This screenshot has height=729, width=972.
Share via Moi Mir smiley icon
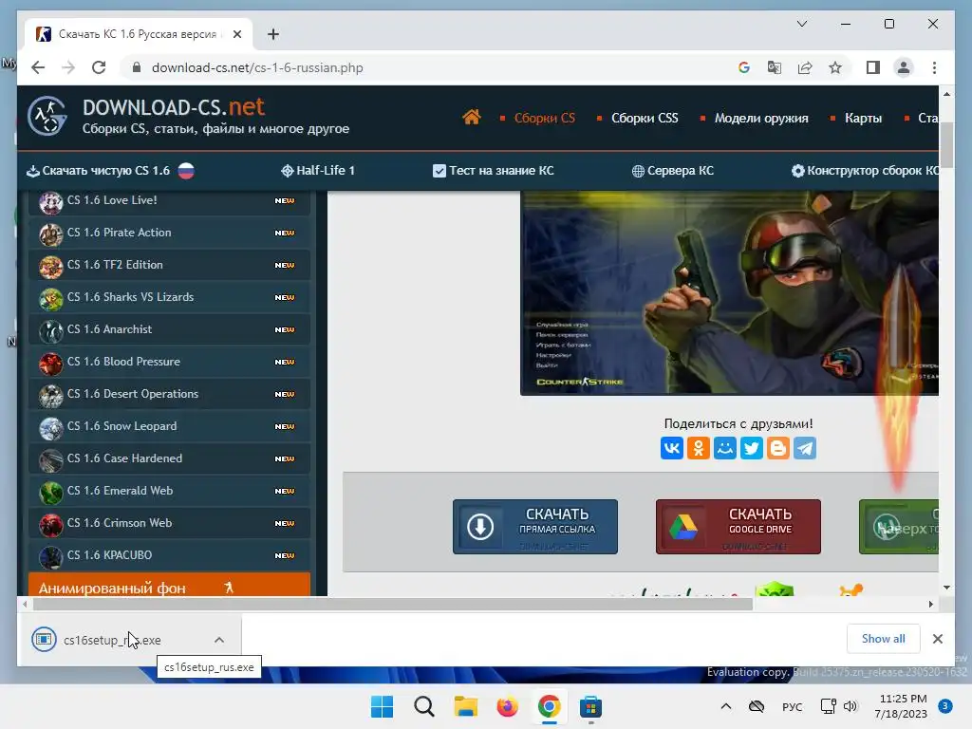click(x=724, y=448)
